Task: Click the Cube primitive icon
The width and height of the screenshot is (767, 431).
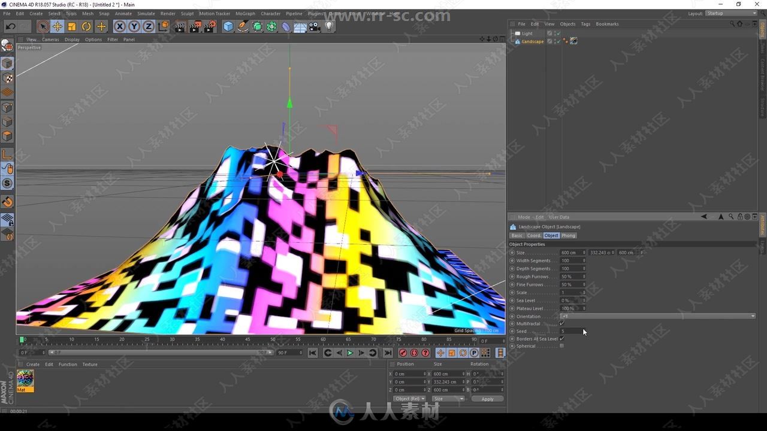Action: pos(228,26)
